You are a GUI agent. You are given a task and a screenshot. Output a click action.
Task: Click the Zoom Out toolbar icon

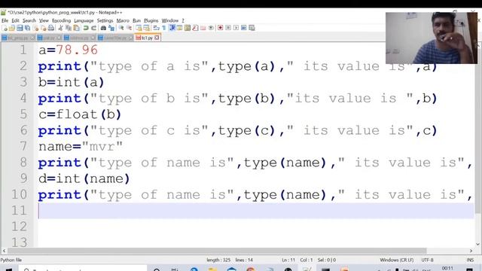pyautogui.click(x=129, y=28)
